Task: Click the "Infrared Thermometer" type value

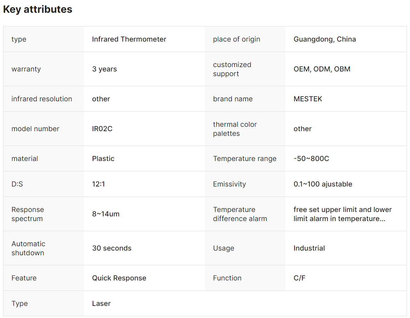Action: tap(129, 39)
